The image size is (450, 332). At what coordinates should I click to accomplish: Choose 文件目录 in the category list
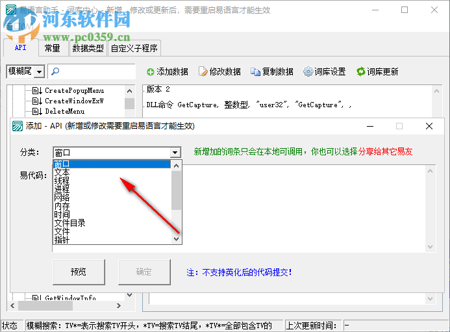(x=112, y=223)
